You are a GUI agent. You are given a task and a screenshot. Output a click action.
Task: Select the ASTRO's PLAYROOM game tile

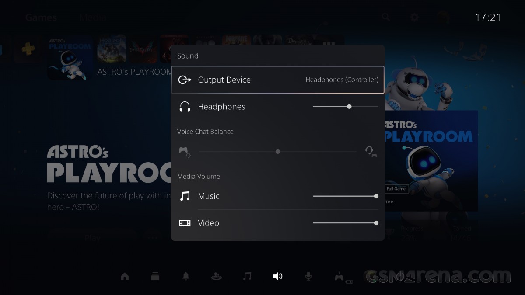click(x=70, y=58)
